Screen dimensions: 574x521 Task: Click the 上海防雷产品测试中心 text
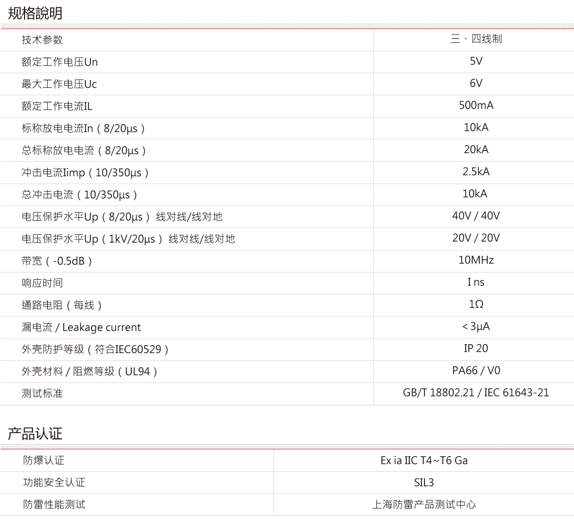tap(424, 504)
